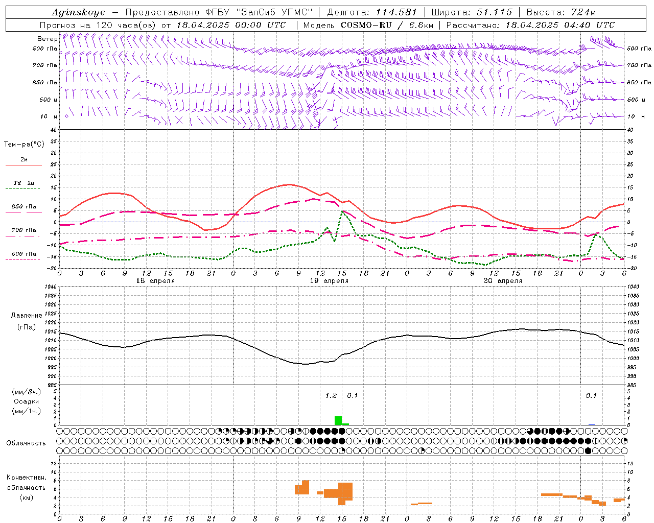Click '700 гПа' label in temperature legend
This screenshot has height=523, width=654.
[x=24, y=230]
